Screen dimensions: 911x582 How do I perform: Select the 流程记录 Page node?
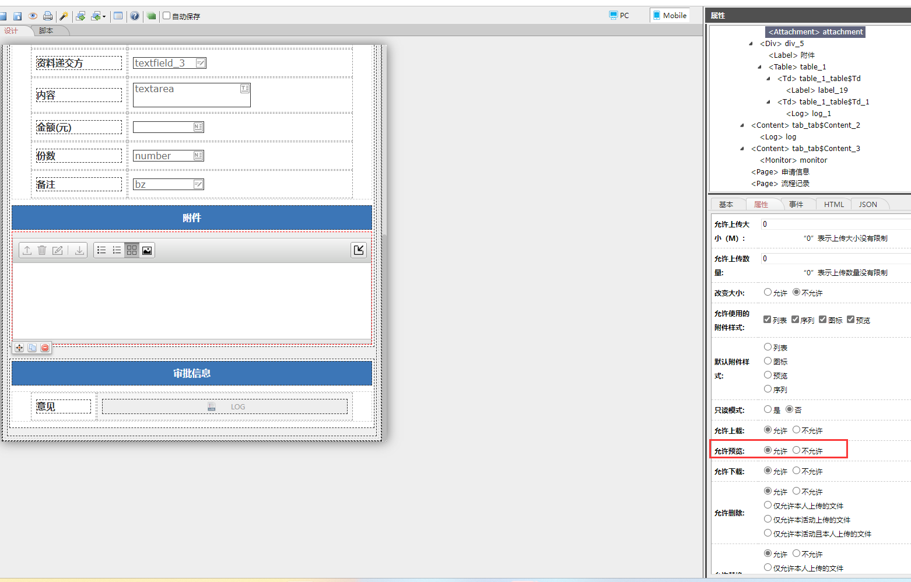click(780, 184)
